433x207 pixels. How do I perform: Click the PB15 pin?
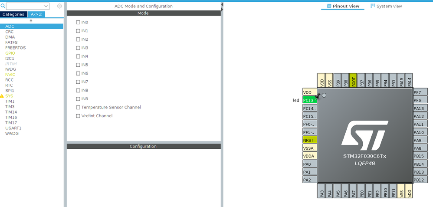coord(420,156)
